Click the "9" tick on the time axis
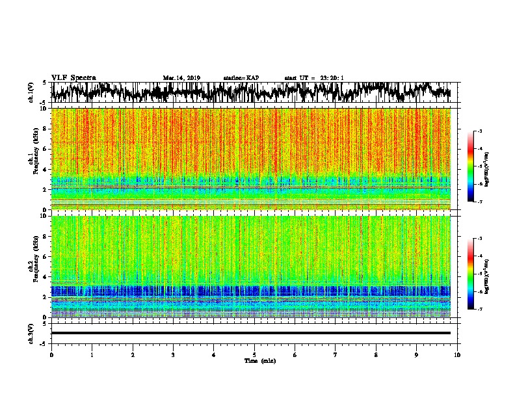 coord(416,355)
